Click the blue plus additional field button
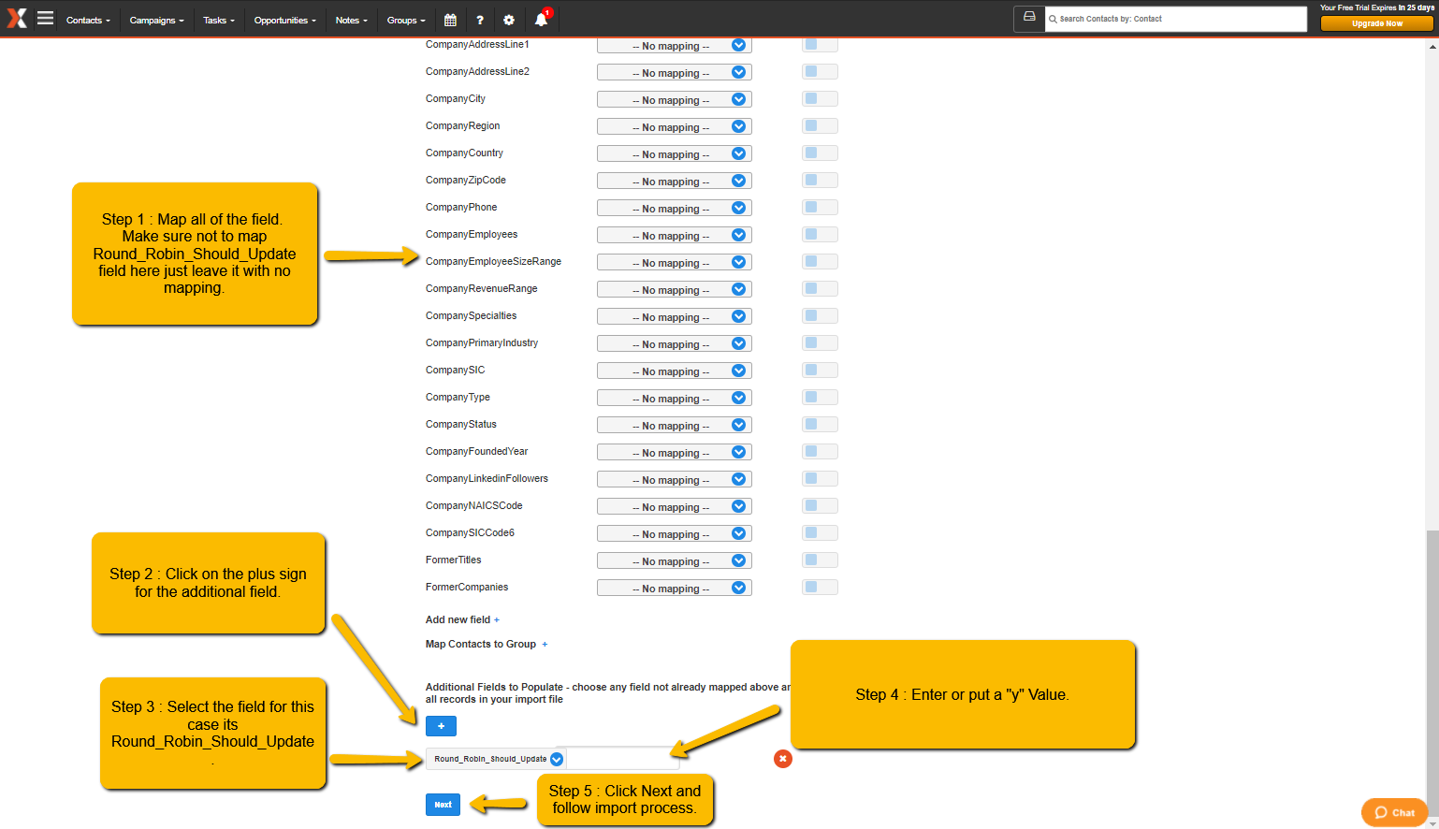 (x=441, y=726)
